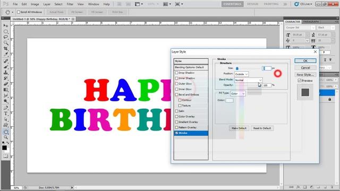Click the Opacity value field
Screen dimensions: 340x191
coord(267,85)
